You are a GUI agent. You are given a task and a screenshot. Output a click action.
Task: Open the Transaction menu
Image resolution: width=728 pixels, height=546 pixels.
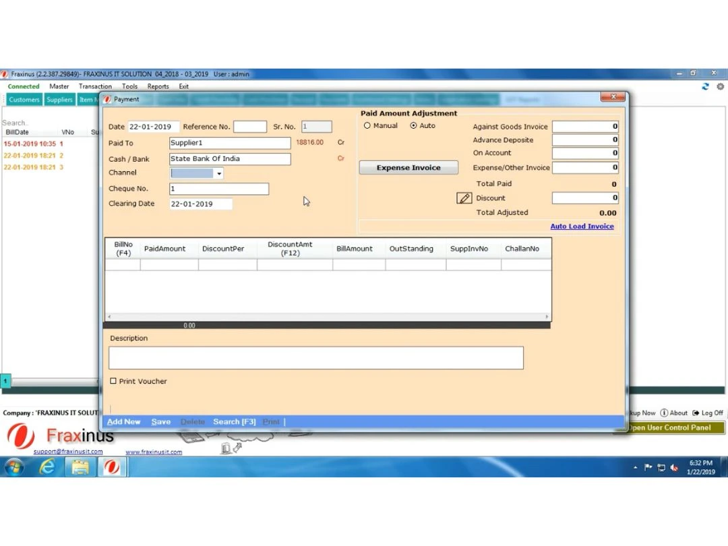95,86
